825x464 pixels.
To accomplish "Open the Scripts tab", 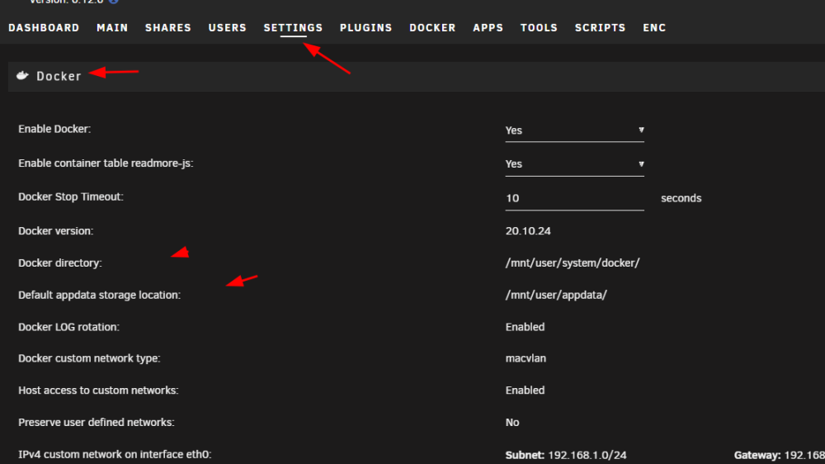I will coord(600,28).
